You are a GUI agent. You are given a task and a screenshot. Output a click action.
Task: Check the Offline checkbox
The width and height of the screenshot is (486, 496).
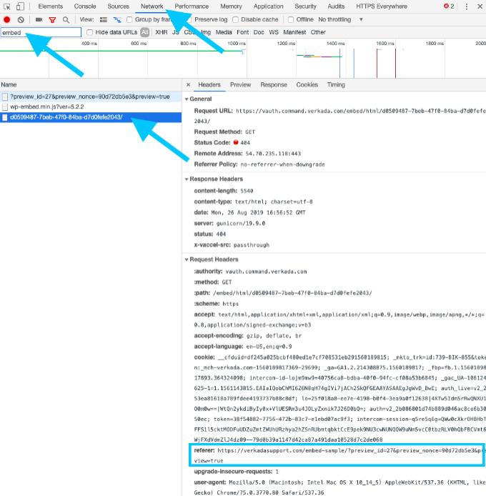pyautogui.click(x=290, y=19)
